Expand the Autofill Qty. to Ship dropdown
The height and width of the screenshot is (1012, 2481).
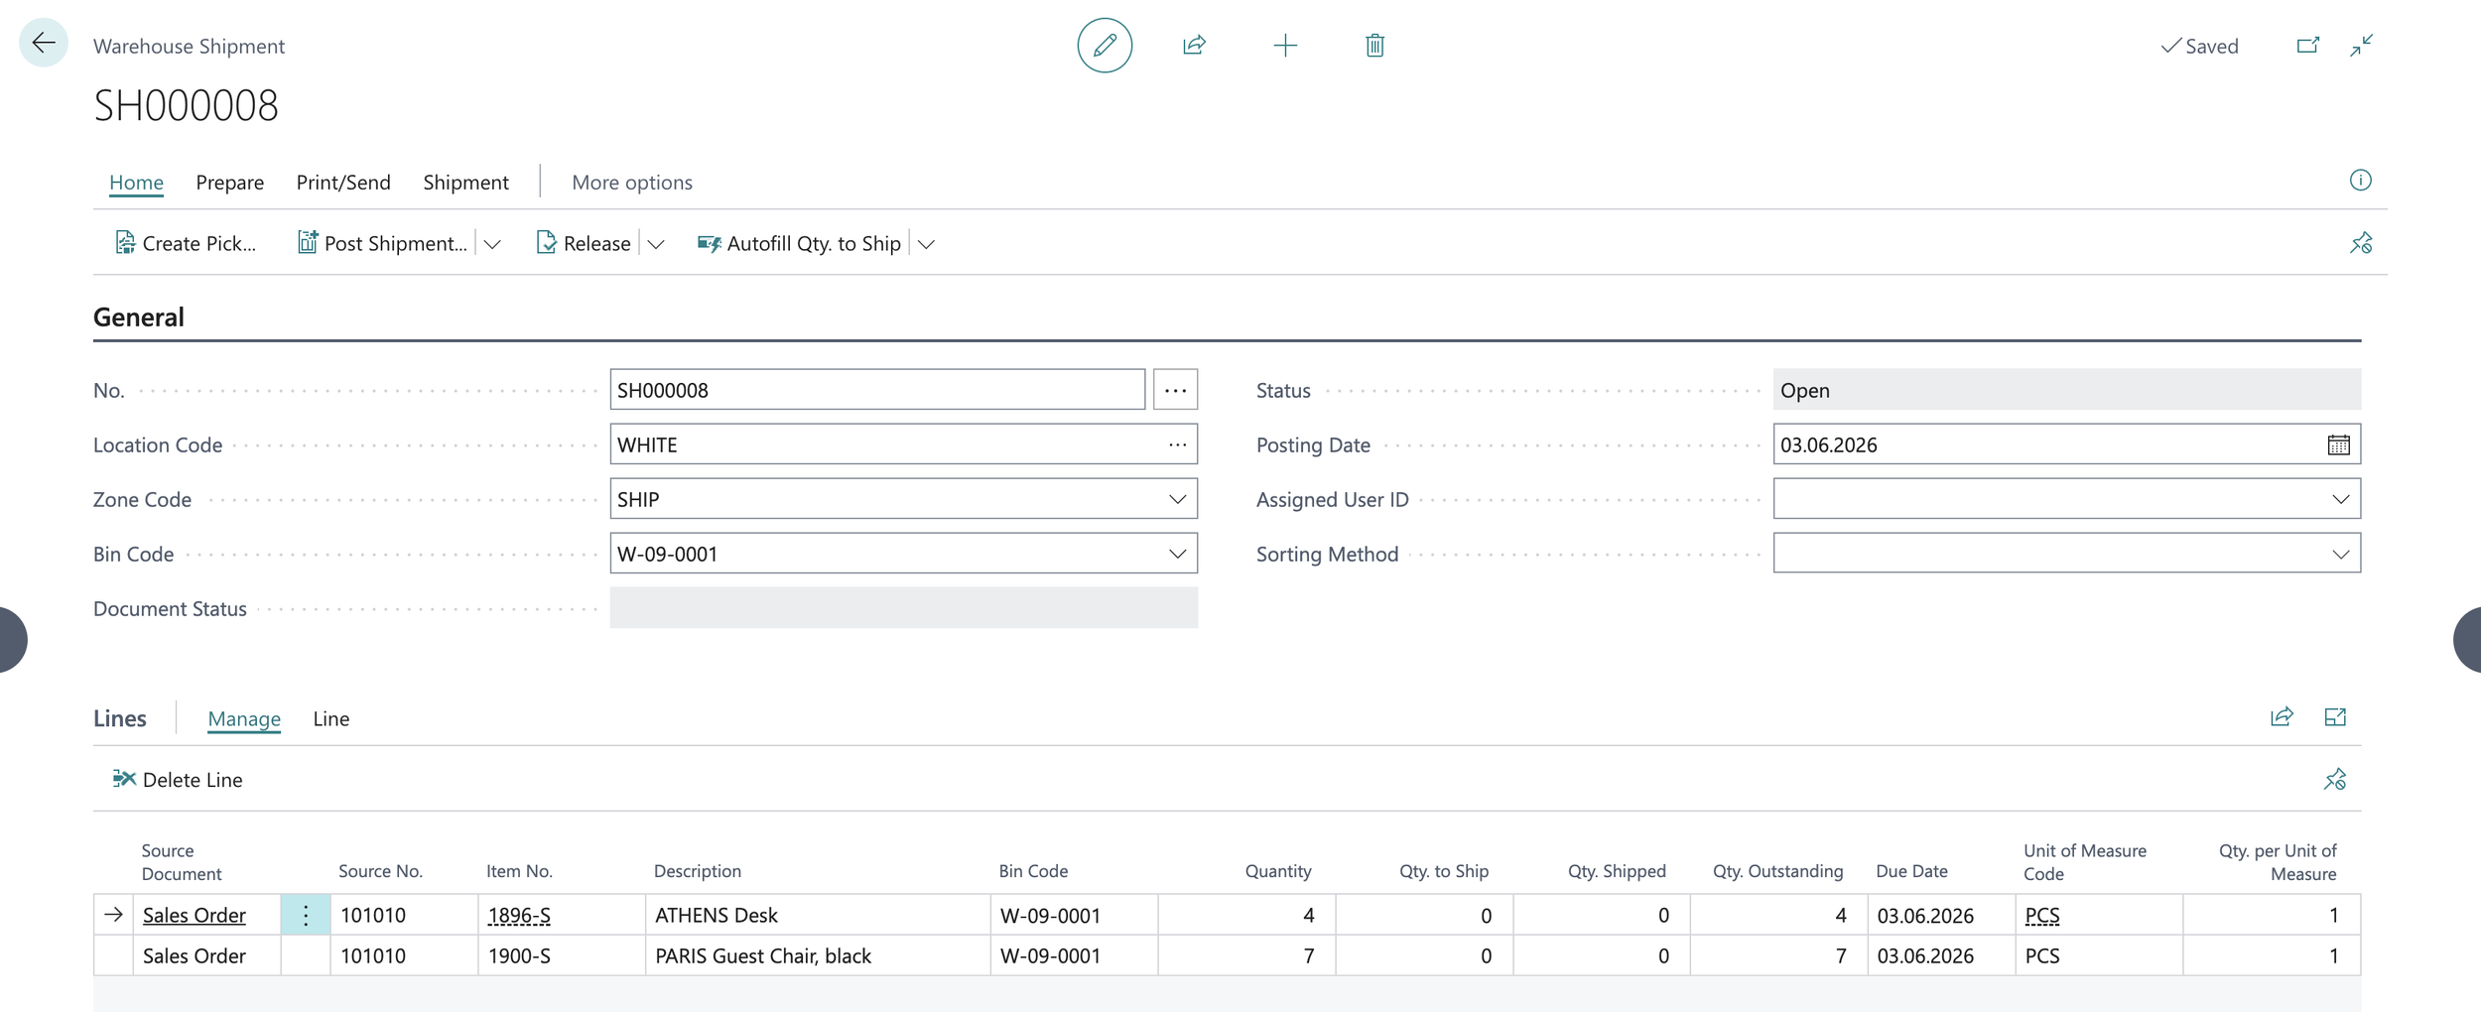point(926,244)
